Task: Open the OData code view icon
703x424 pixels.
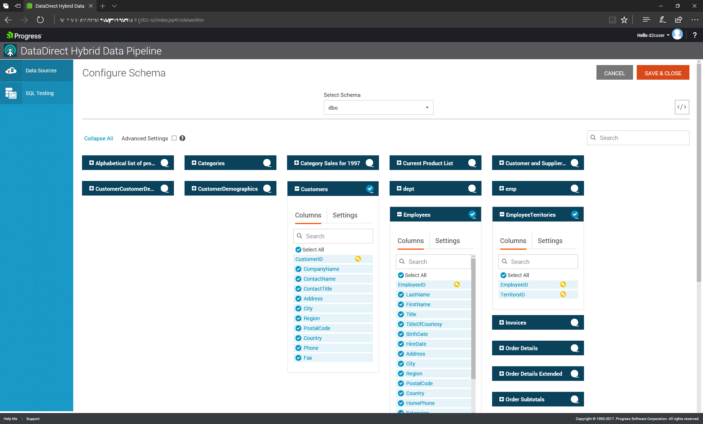Action: pyautogui.click(x=682, y=107)
